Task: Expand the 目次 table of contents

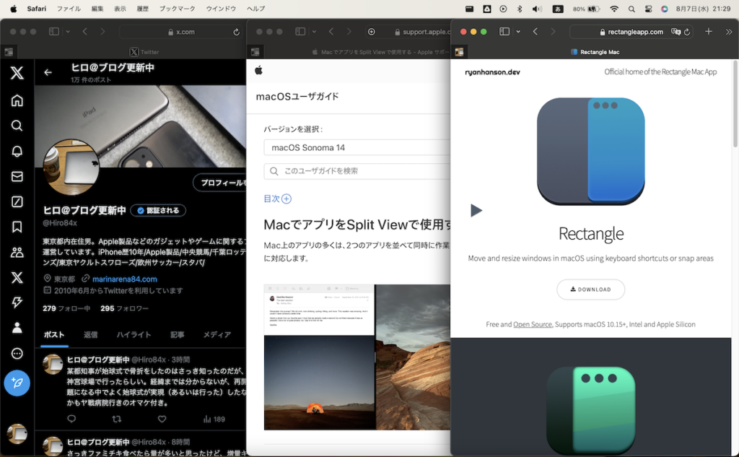Action: tap(278, 199)
